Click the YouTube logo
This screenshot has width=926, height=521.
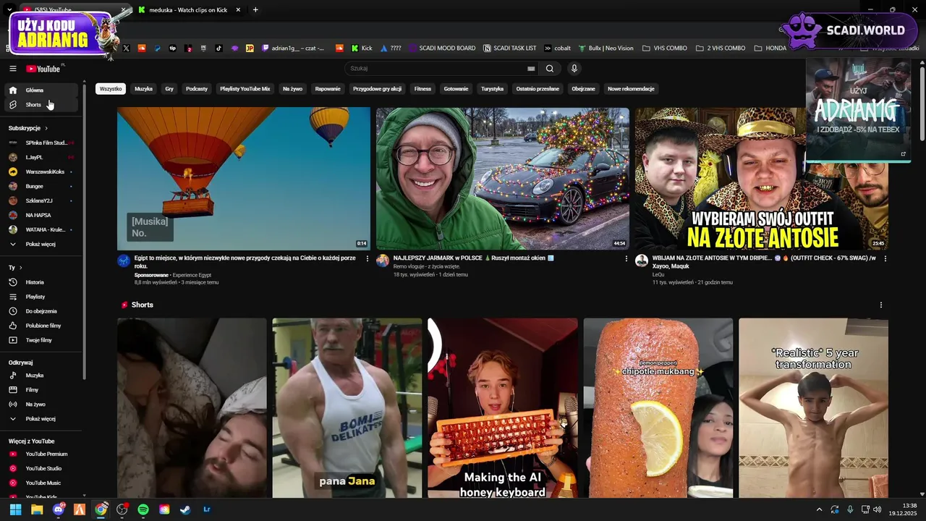tap(43, 69)
